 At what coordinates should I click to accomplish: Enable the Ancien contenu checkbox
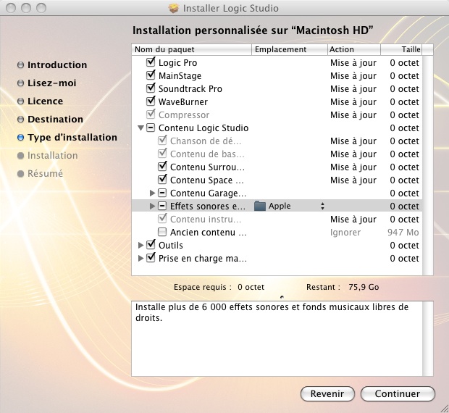coord(162,233)
